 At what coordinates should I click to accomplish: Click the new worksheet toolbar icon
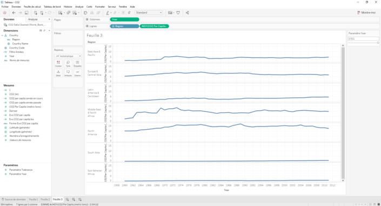(60, 12)
